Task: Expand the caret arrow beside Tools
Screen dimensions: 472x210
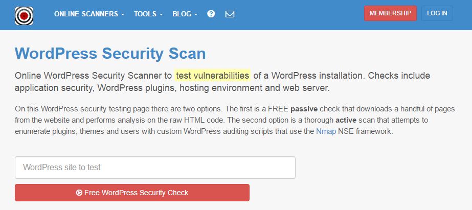Action: coord(161,14)
